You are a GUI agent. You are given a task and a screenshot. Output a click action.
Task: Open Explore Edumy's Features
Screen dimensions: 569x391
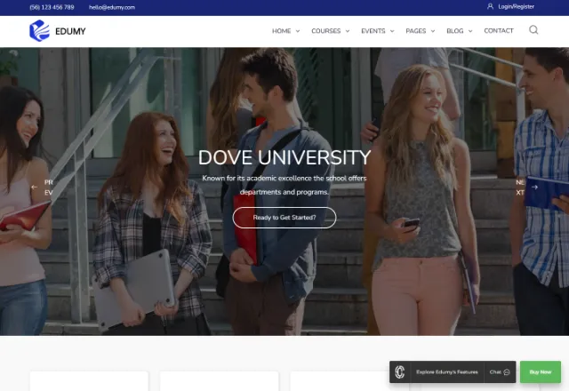click(x=447, y=372)
